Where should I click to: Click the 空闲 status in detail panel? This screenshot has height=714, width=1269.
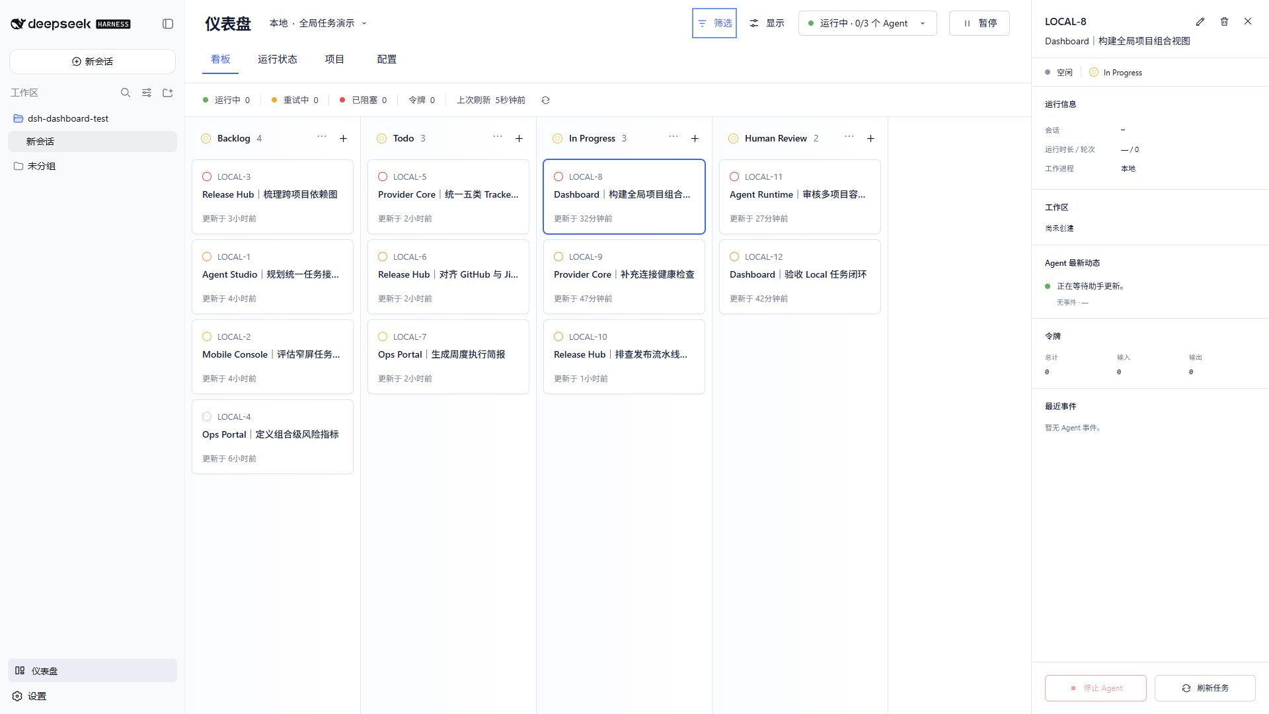point(1059,73)
